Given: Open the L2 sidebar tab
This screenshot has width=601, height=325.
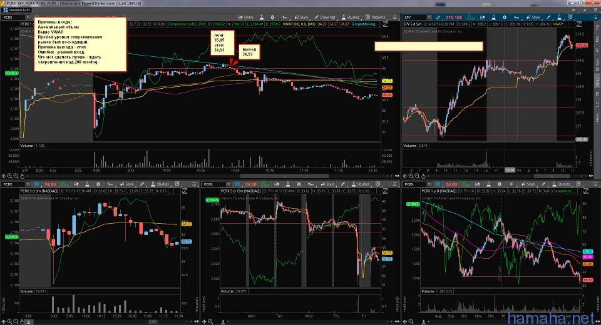Looking at the screenshot, I should [x=597, y=104].
